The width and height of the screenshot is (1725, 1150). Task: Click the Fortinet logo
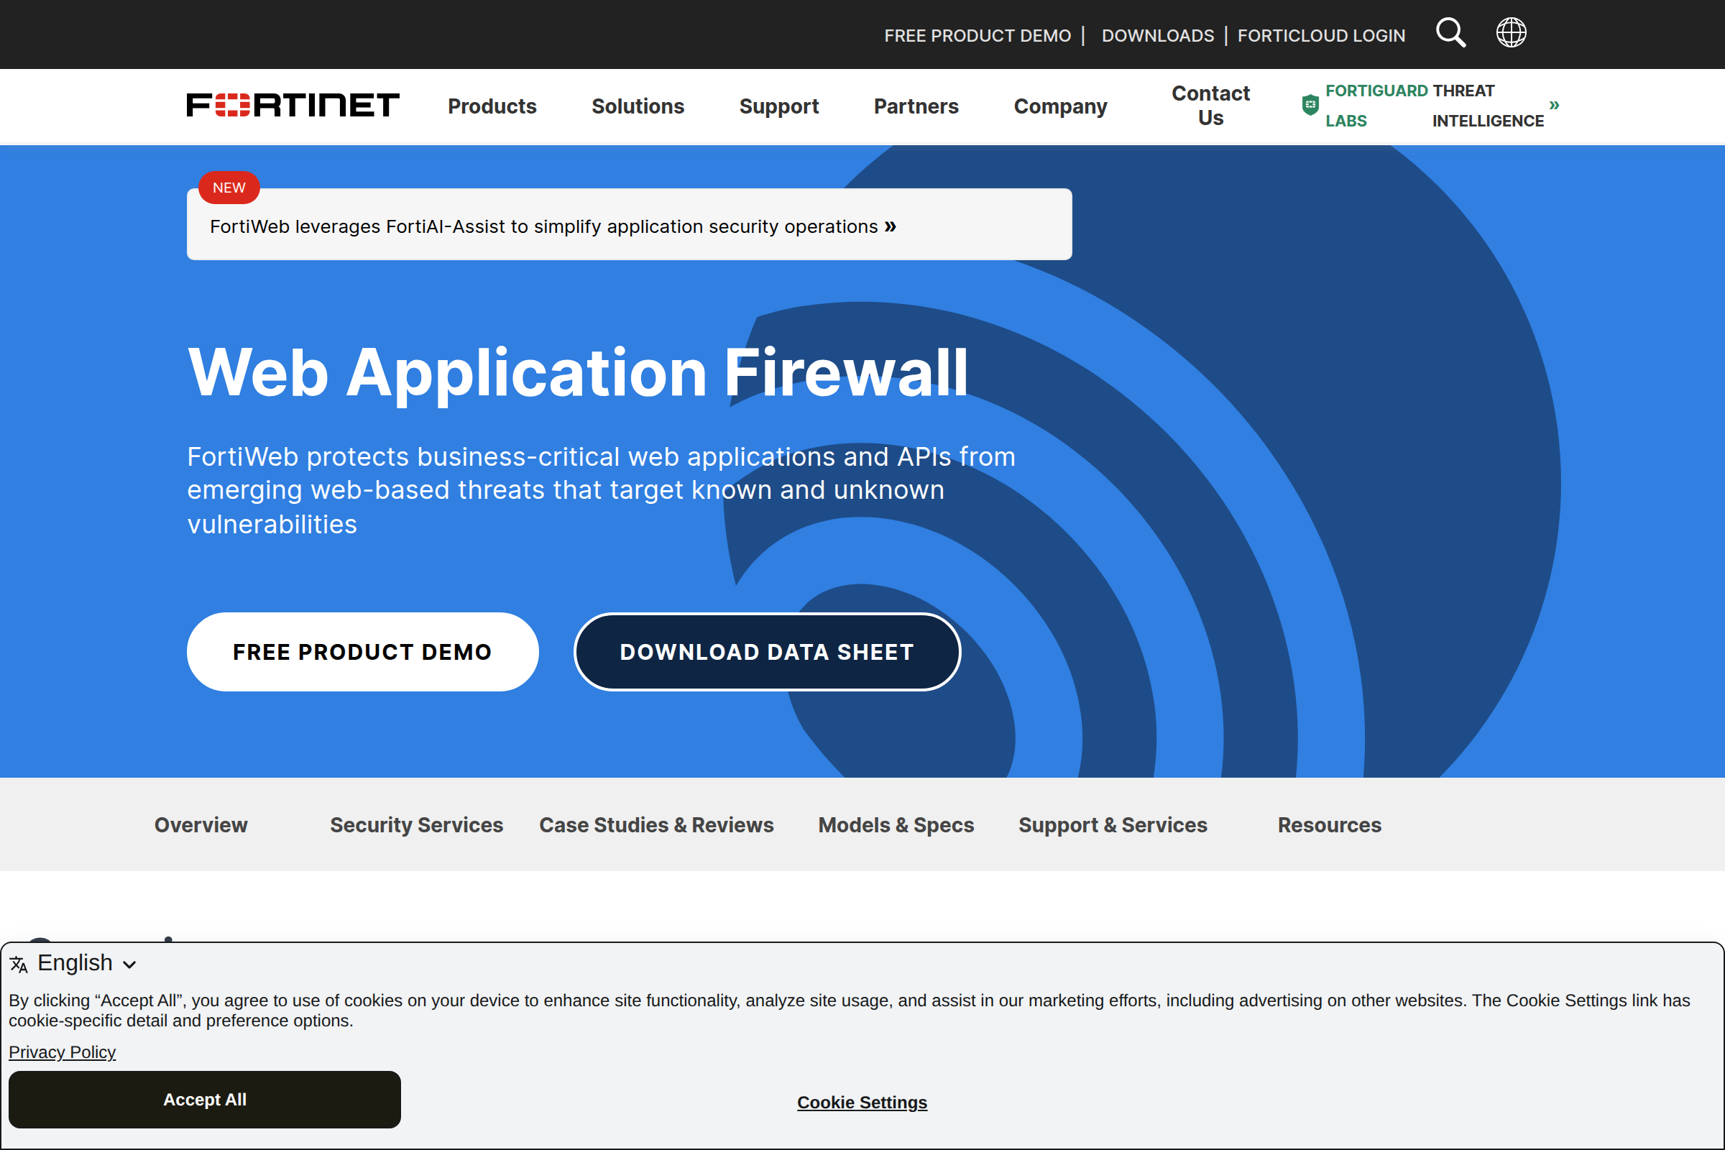[x=293, y=106]
